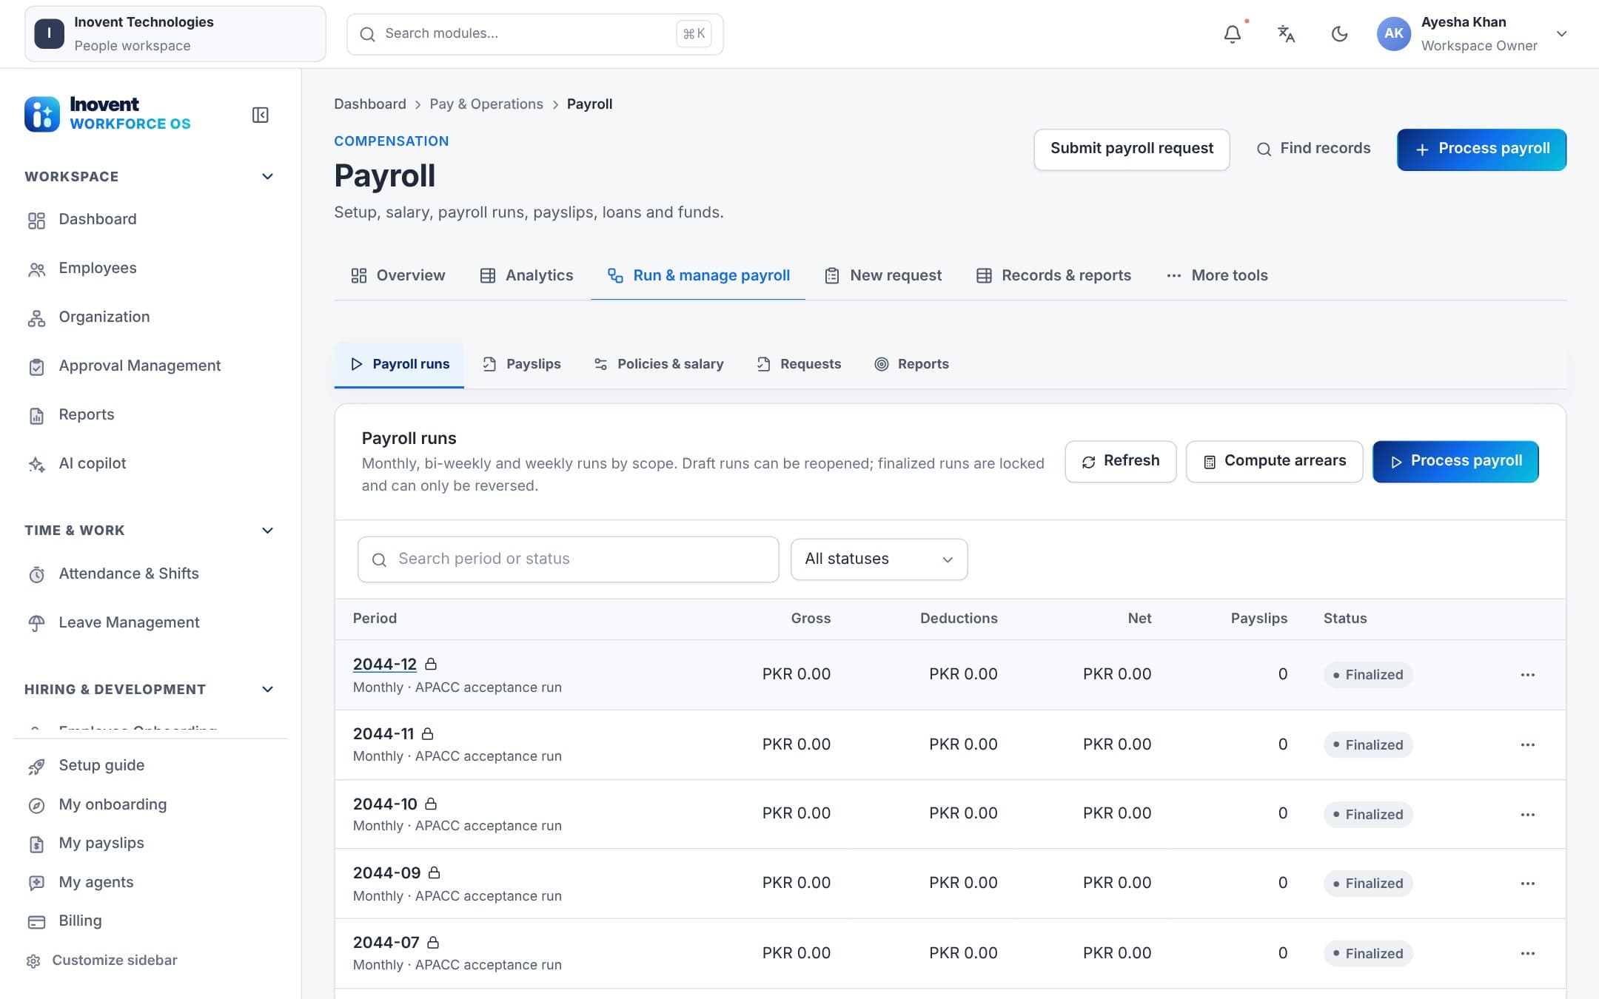
Task: Collapse the WORKSPACE section
Action: 267,177
